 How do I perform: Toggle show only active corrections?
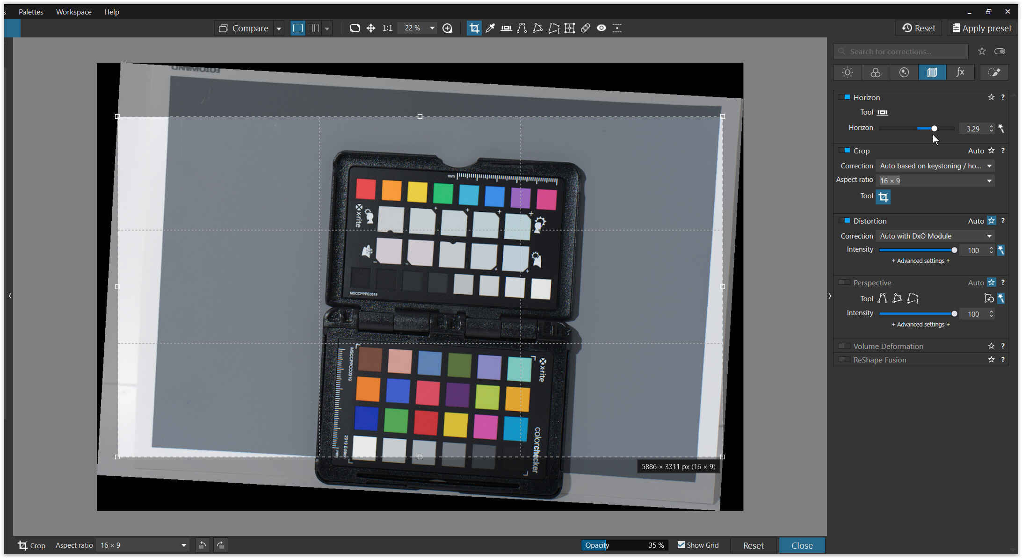1000,51
